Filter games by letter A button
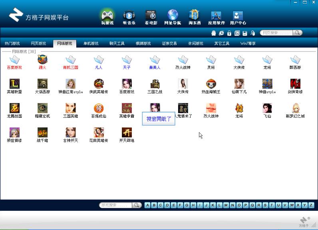The height and width of the screenshot is (230, 318). point(147,205)
